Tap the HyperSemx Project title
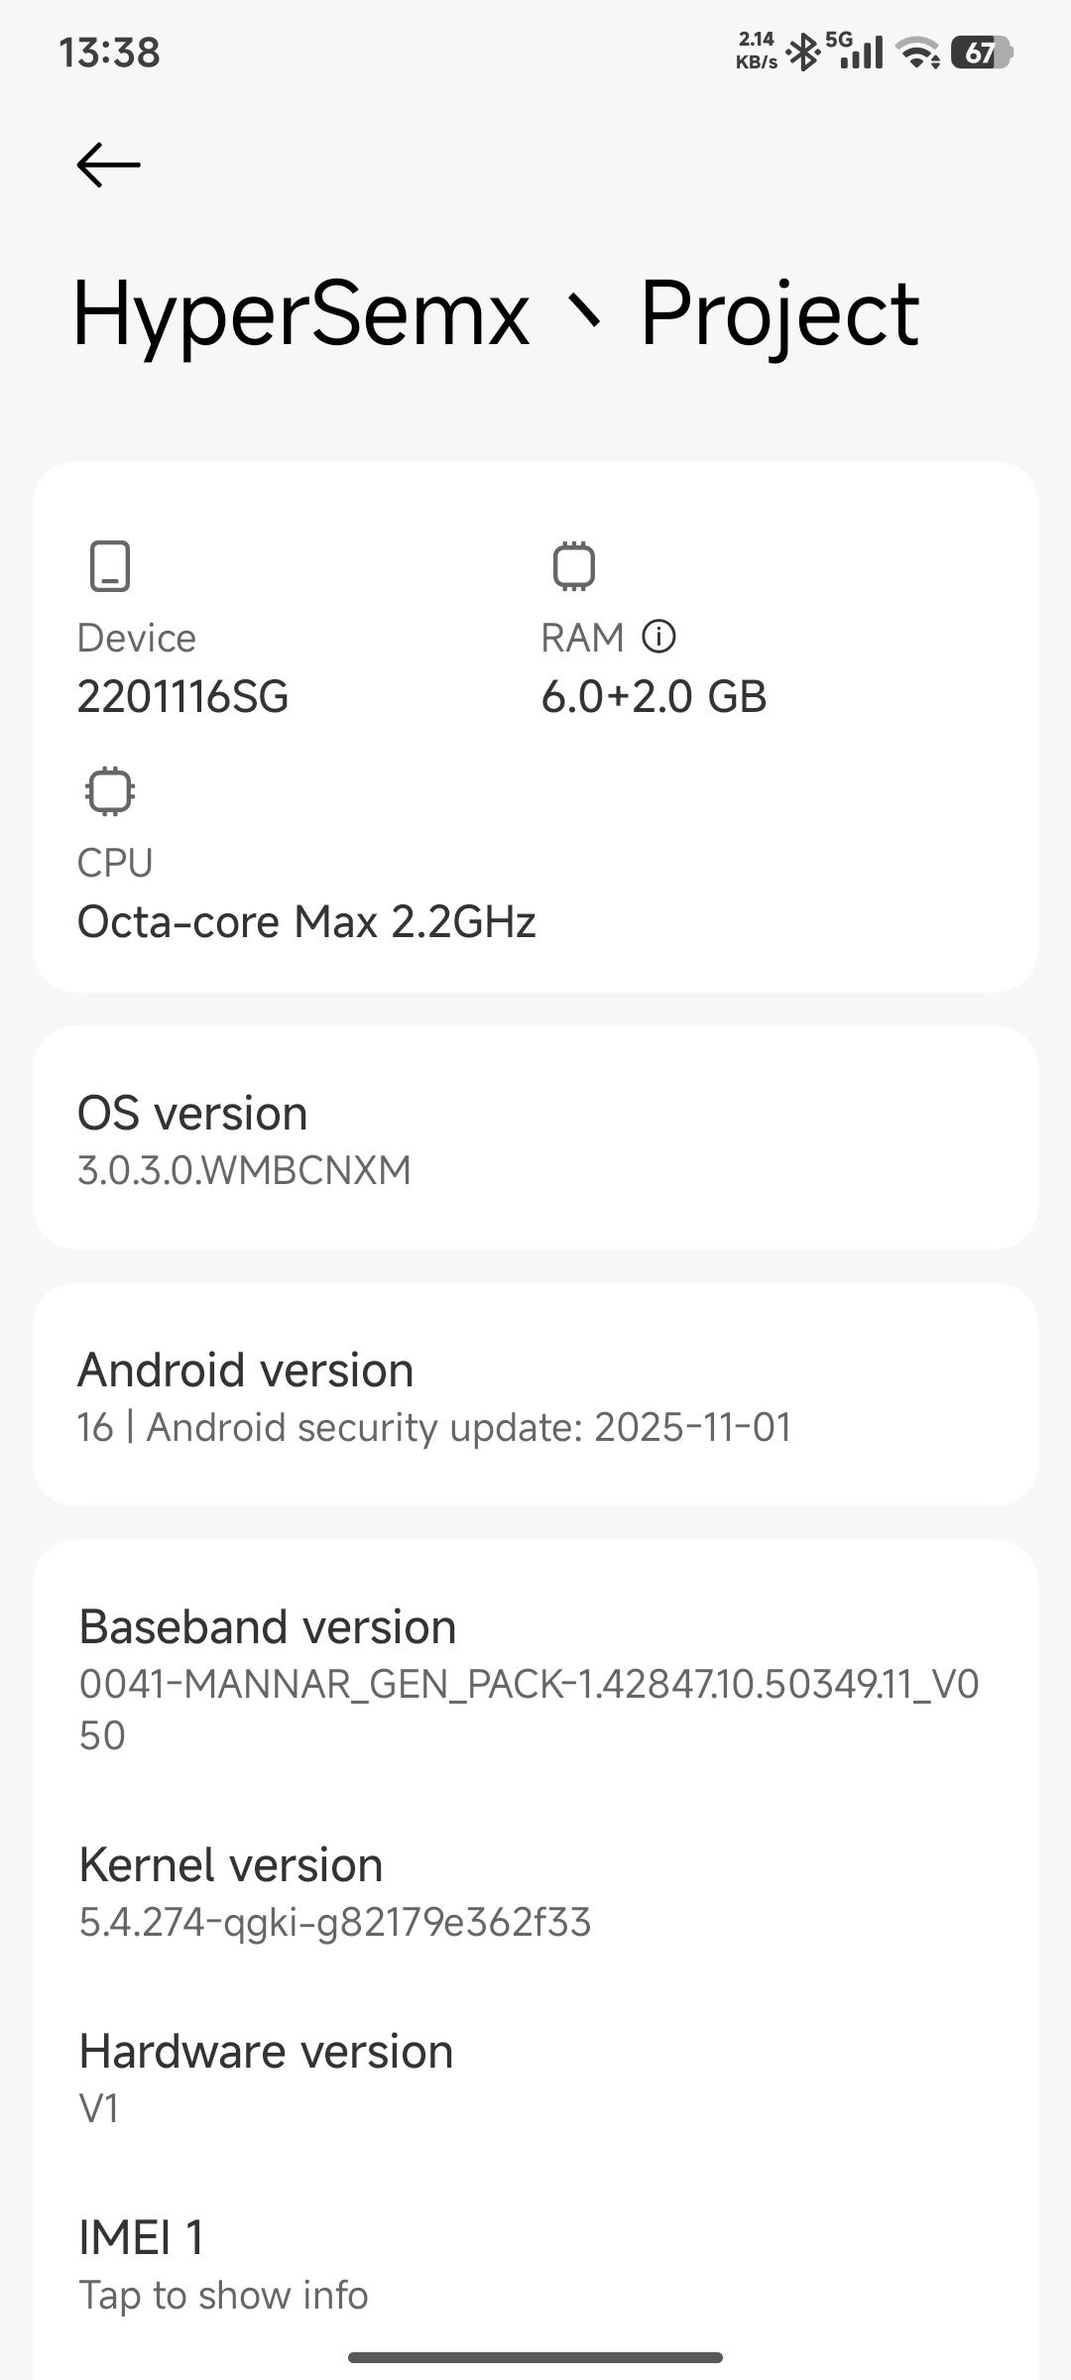 (496, 313)
